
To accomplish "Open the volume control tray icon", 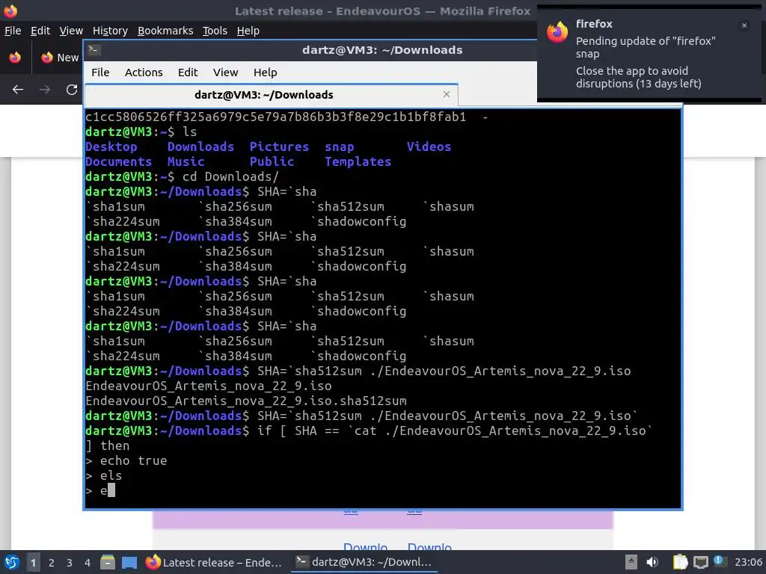I will tap(652, 562).
